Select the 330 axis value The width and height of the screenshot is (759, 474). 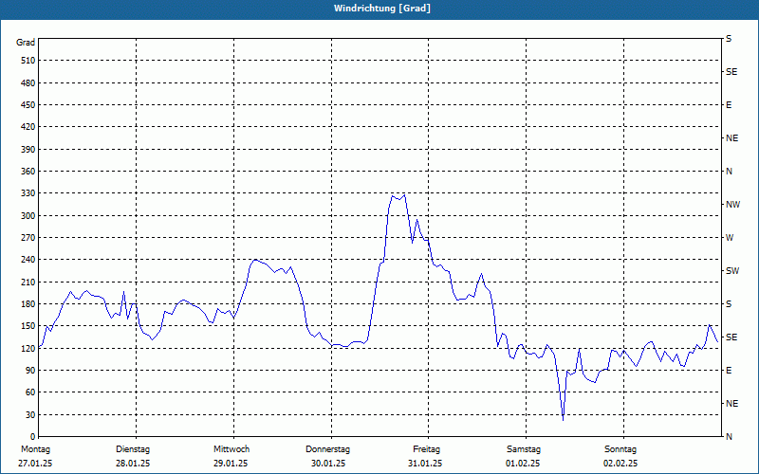click(x=28, y=193)
